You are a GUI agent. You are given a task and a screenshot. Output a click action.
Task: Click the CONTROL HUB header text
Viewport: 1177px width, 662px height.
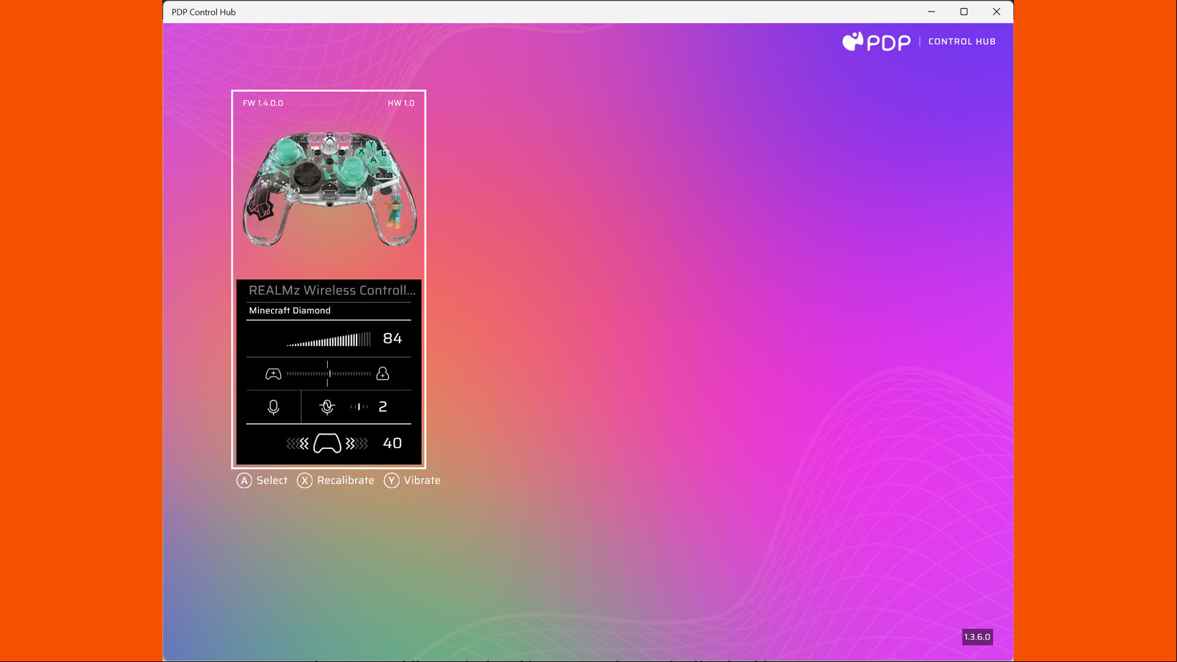point(962,42)
